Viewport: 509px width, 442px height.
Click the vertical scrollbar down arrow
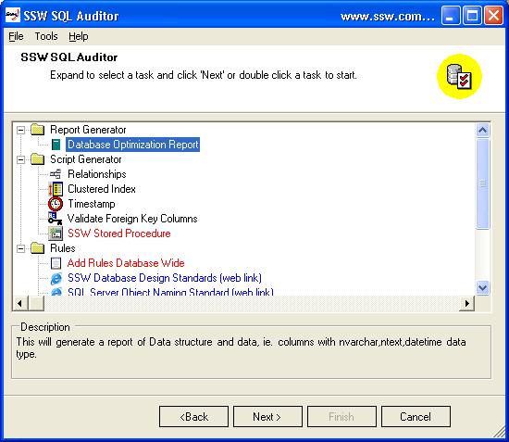point(482,287)
